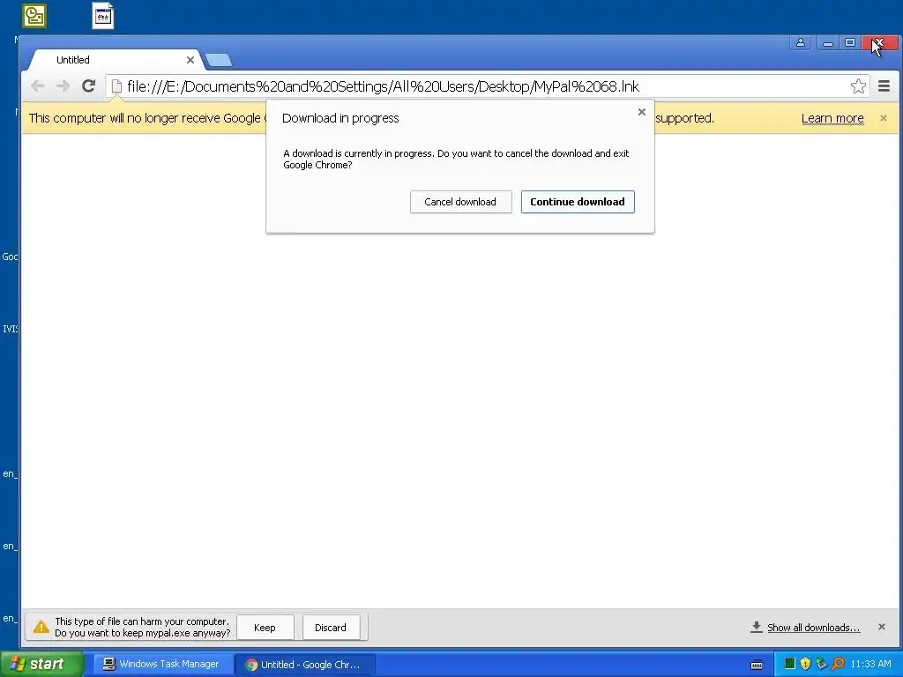Image resolution: width=903 pixels, height=677 pixels.
Task: Click the Chrome back arrow
Action: pos(38,86)
